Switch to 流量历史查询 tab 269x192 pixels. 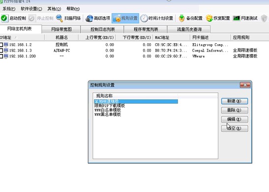189,29
